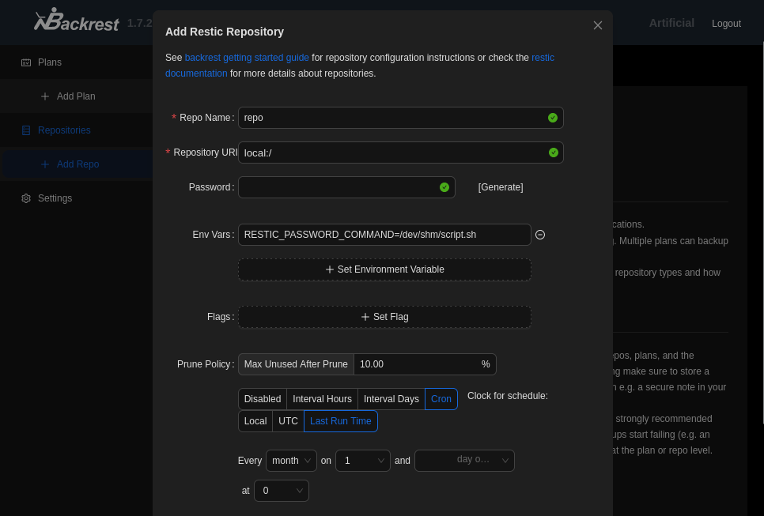Remove the RESTIC_PASSWORD_COMMAND env variable
The image size is (764, 516).
coord(540,235)
